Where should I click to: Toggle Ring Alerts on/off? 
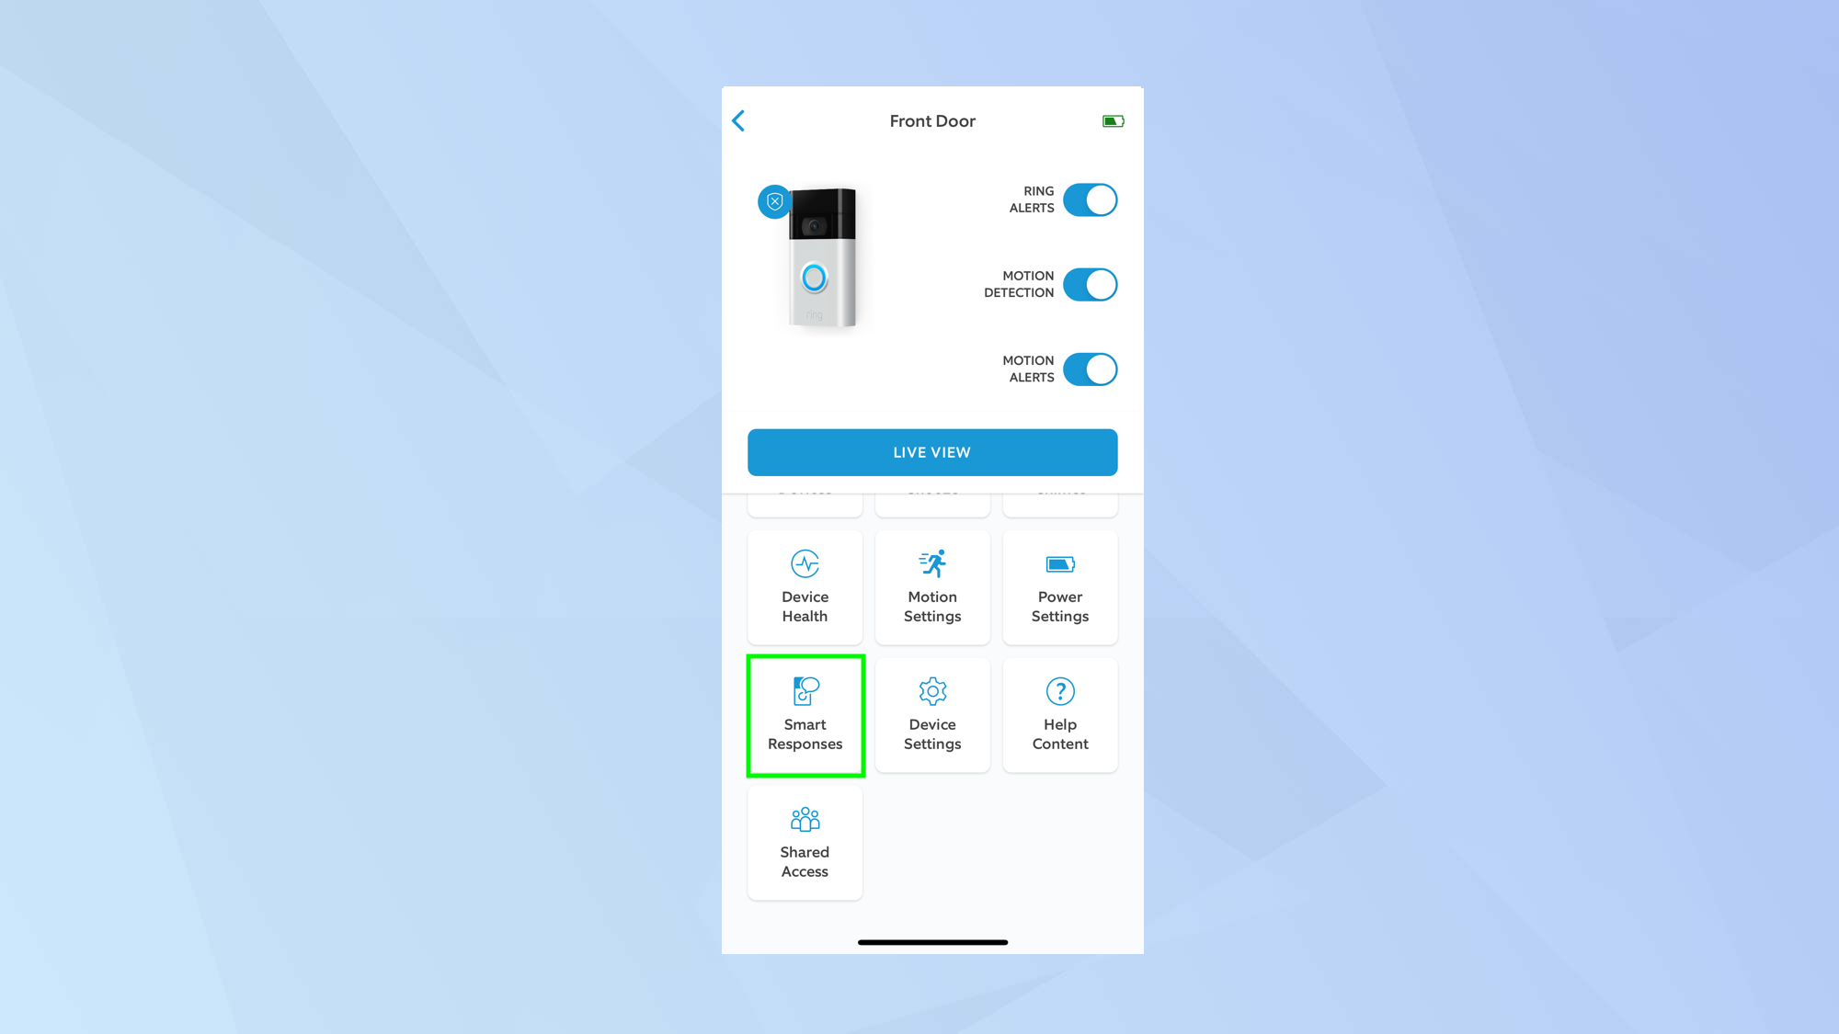(x=1090, y=199)
